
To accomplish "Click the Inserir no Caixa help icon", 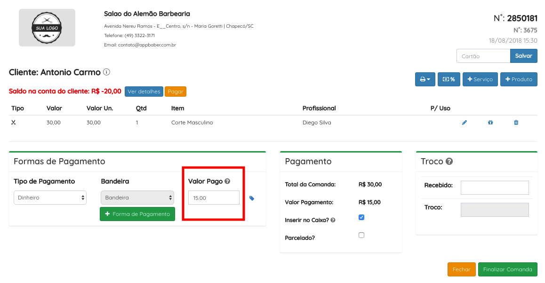I will click(333, 220).
